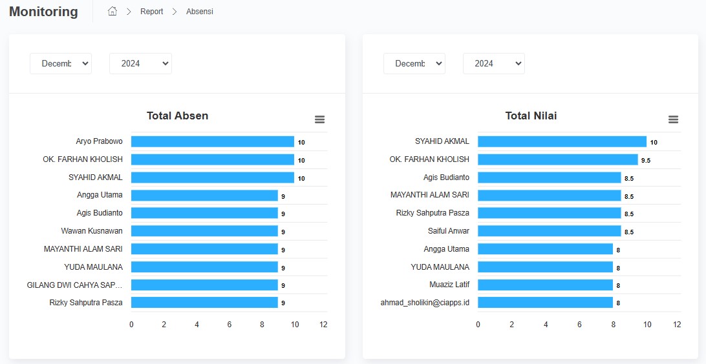
Task: Click the Total Nilai chart title
Action: (531, 116)
